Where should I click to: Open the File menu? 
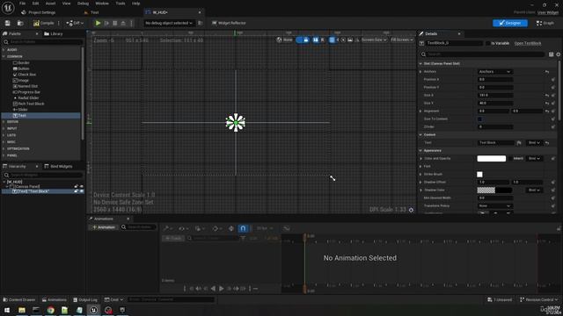pos(22,4)
